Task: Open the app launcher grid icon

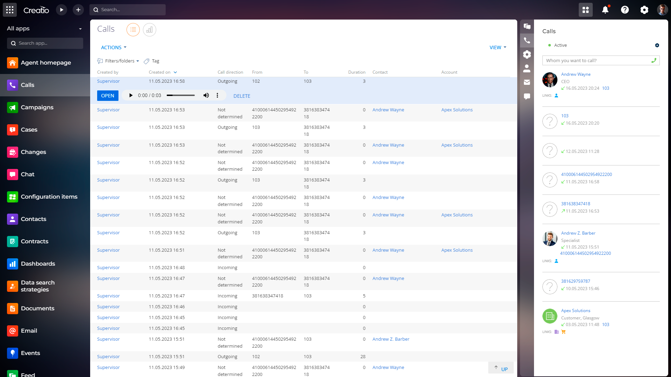Action: [x=10, y=10]
